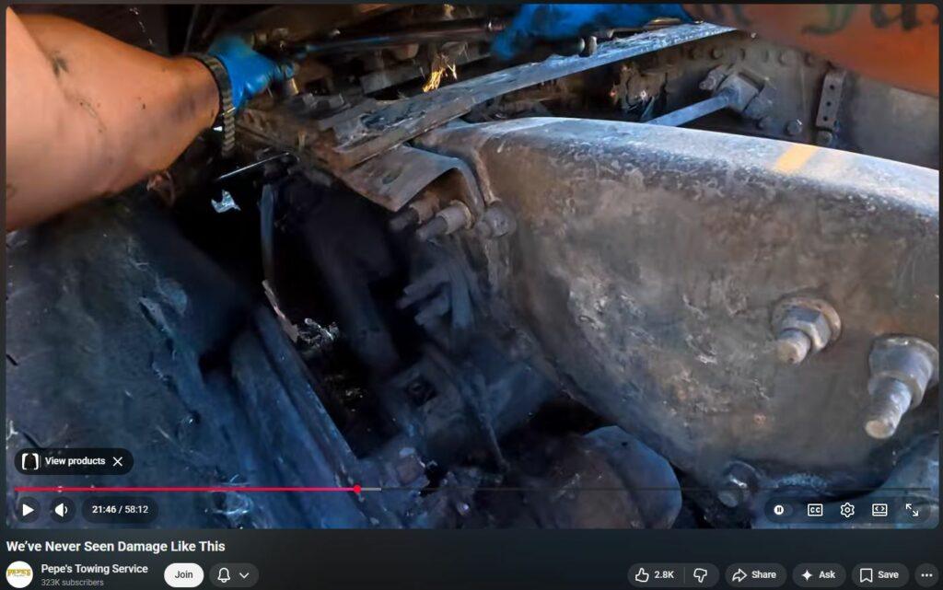
Task: Close the View products overlay
Action: pos(118,461)
